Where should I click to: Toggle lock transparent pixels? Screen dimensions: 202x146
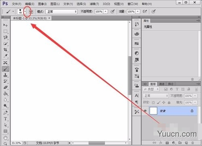pyautogui.click(x=153, y=102)
